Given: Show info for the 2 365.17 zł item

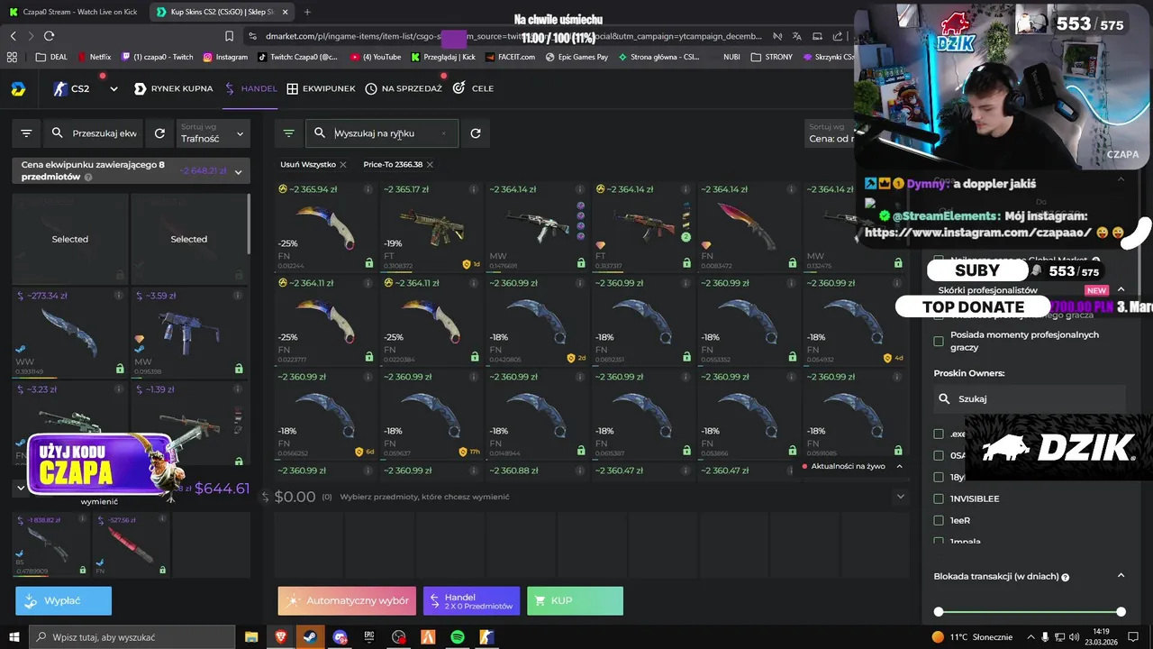Looking at the screenshot, I should 474,189.
